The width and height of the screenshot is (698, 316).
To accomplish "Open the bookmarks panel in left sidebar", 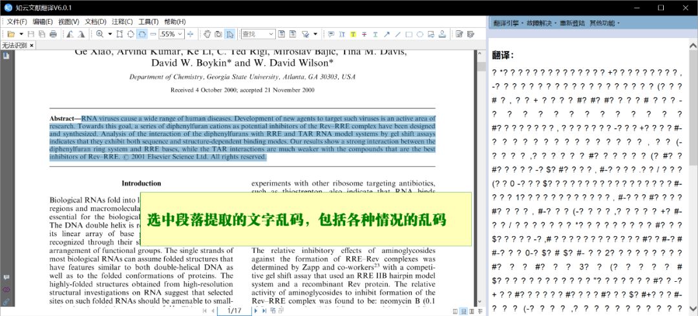I will (6, 56).
